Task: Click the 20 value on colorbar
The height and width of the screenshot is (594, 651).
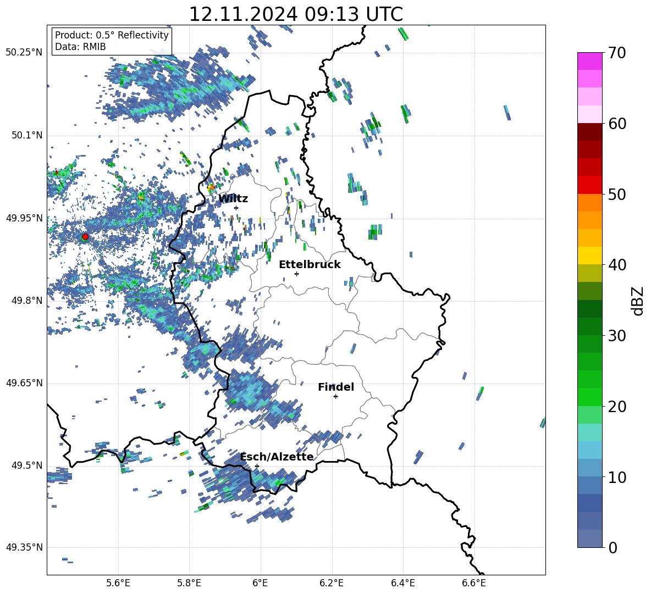Action: (616, 407)
